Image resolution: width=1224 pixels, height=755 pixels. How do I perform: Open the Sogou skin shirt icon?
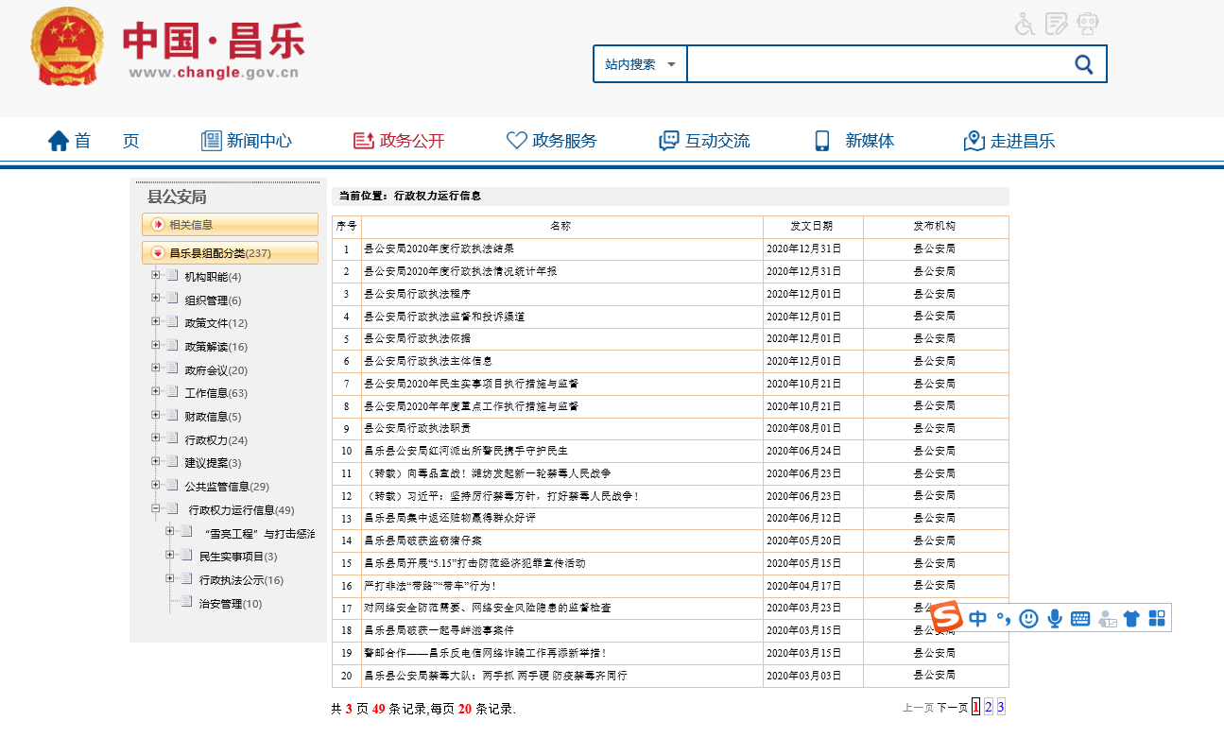[1131, 619]
